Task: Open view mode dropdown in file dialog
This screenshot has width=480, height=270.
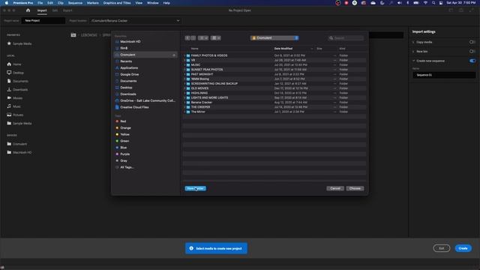Action: click(x=203, y=38)
